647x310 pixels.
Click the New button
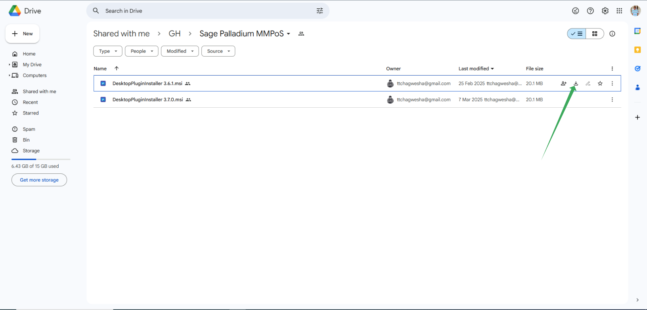tap(22, 34)
